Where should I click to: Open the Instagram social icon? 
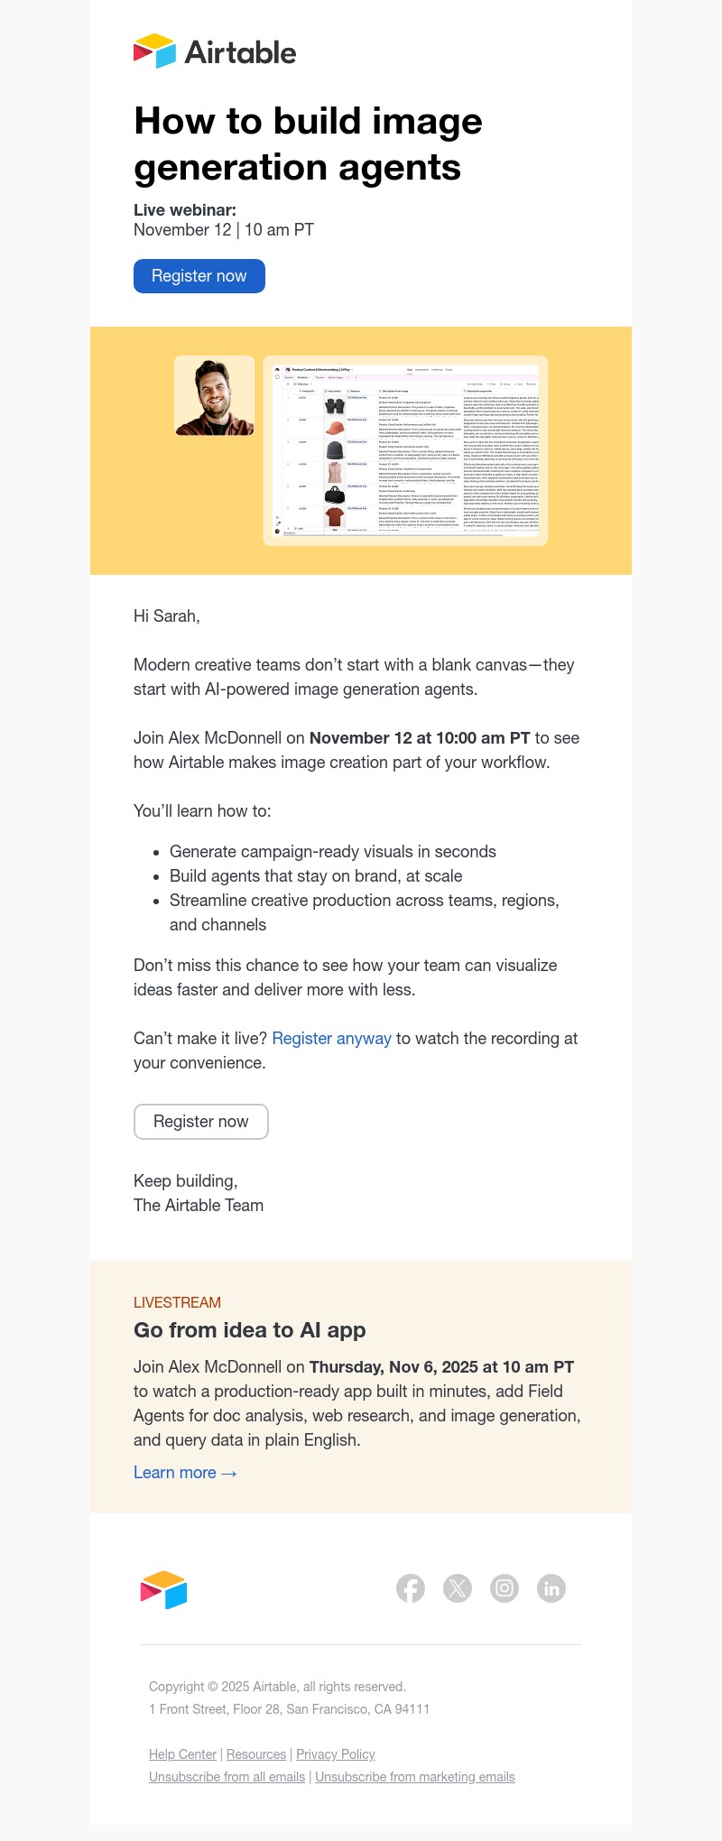pos(504,1588)
